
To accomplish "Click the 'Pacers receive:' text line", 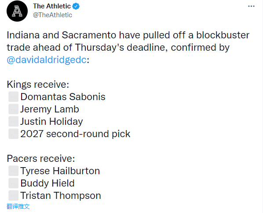I will 41,158.
